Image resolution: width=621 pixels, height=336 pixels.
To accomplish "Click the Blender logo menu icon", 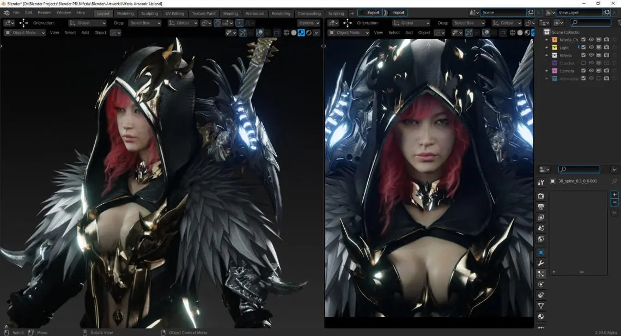I will (7, 13).
